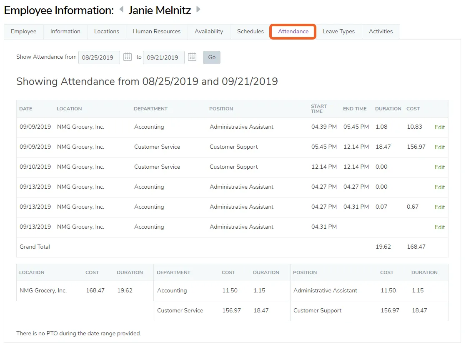Open the Locations tab

tap(107, 32)
